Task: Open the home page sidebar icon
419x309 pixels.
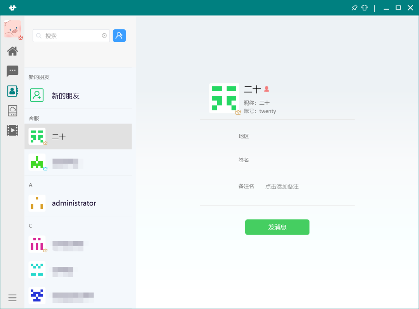Action: pos(12,51)
